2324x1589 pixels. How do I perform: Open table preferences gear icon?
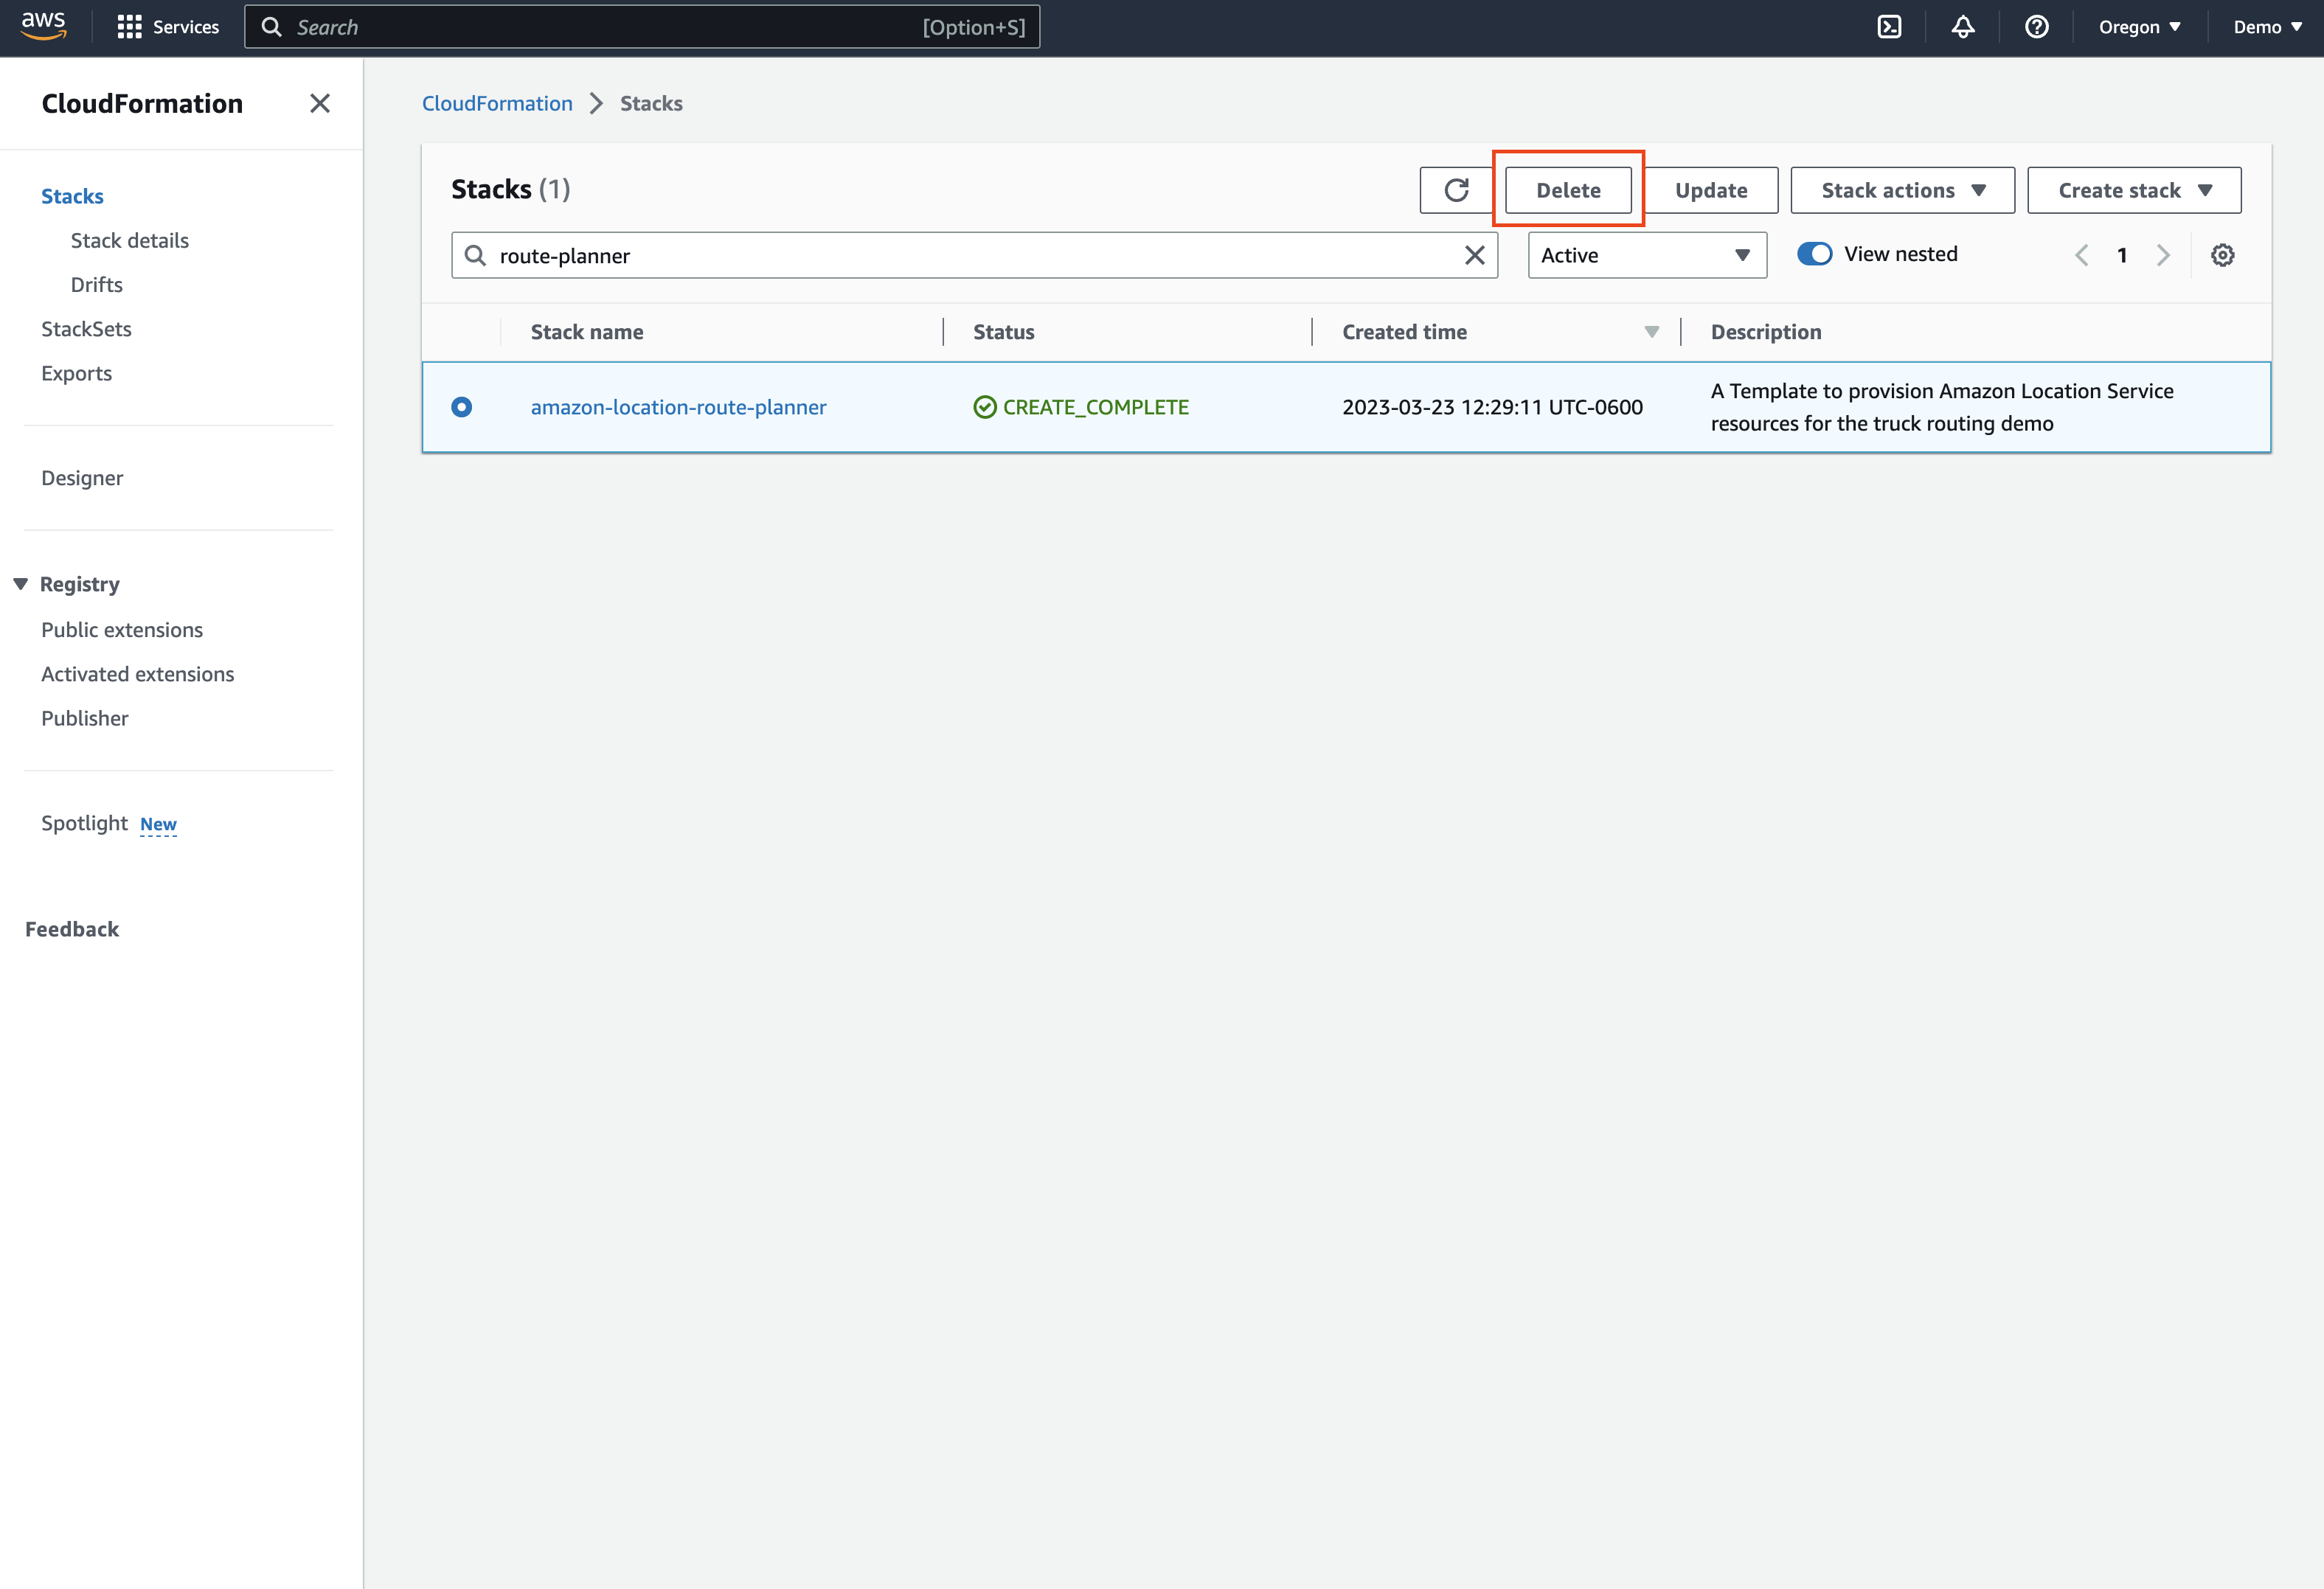coord(2222,255)
